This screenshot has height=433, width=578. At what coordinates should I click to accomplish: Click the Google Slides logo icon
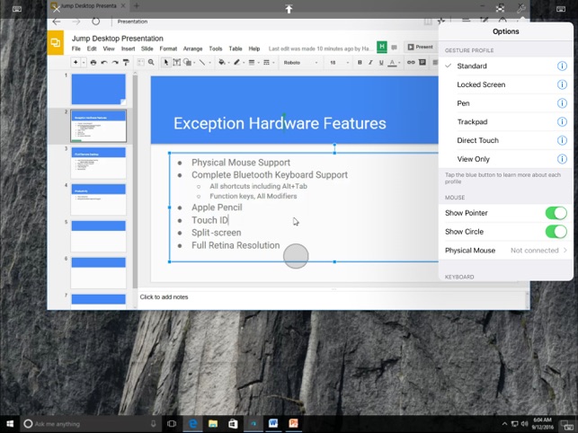point(56,42)
